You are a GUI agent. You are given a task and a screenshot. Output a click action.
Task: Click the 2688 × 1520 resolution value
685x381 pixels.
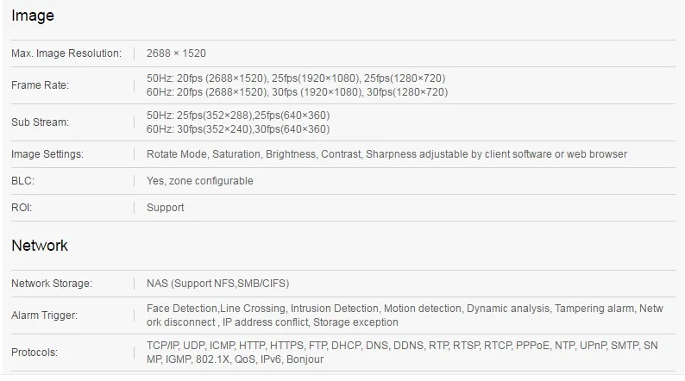click(x=176, y=53)
